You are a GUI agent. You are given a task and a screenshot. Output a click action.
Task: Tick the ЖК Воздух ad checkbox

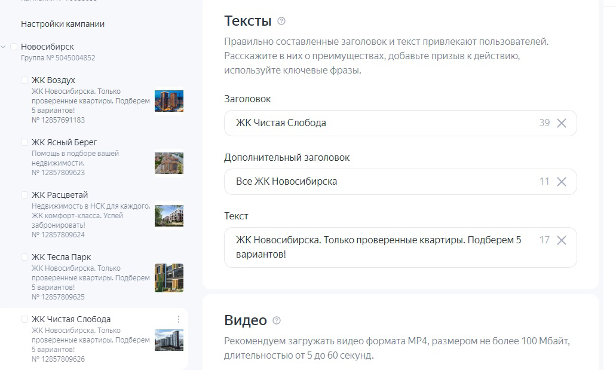point(24,80)
